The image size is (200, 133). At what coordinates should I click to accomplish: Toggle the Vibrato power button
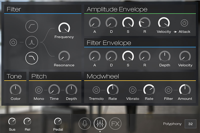click(x=133, y=90)
